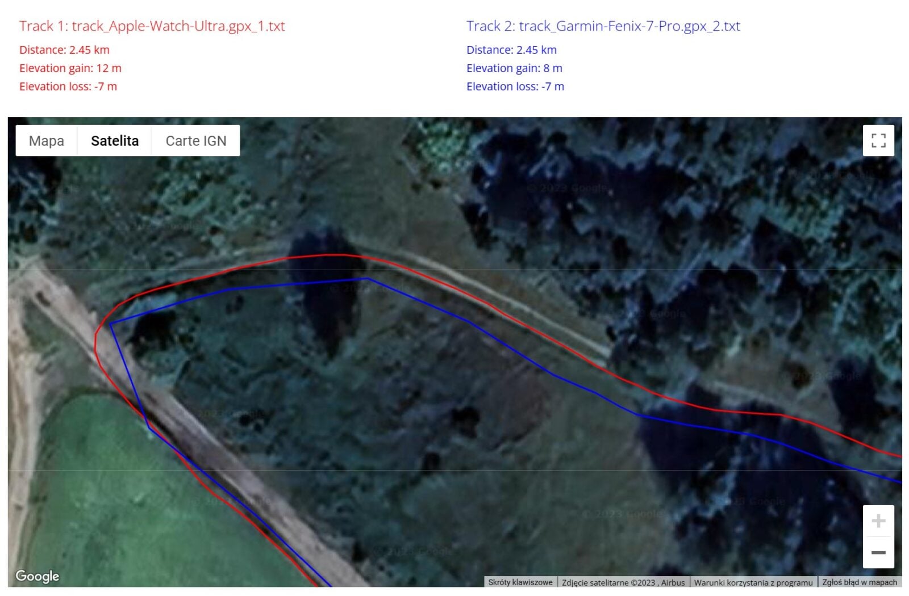The height and width of the screenshot is (596, 909).
Task: Click Track 2 elevation loss text
Action: click(515, 86)
